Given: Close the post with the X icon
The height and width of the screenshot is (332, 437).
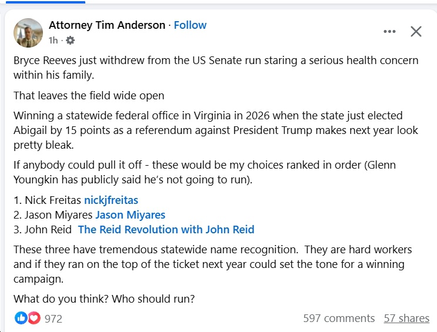Looking at the screenshot, I should 416,32.
